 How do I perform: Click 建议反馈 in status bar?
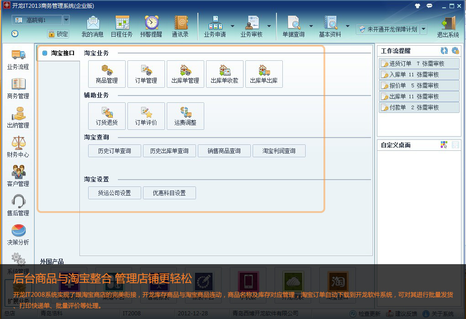(402, 314)
